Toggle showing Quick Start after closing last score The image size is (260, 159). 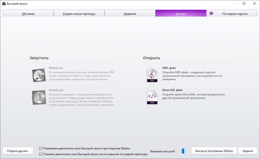click(41, 154)
